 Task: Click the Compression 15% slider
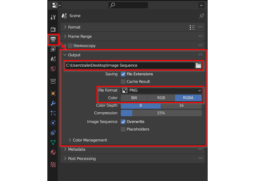click(x=161, y=113)
